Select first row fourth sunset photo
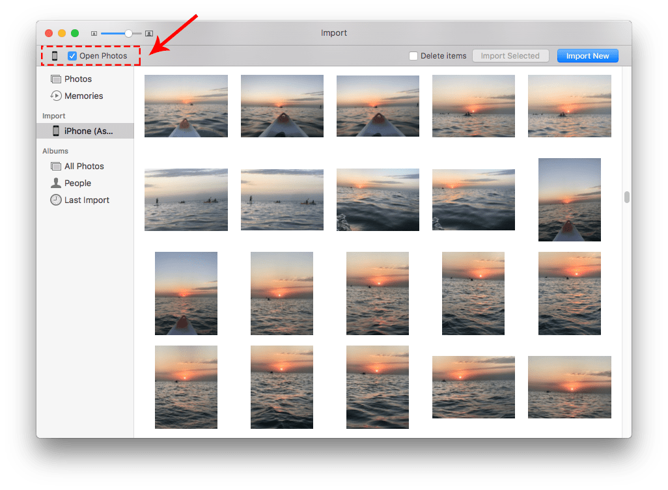This screenshot has height=490, width=668. pos(473,106)
